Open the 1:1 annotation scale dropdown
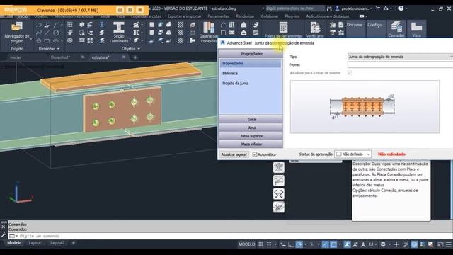 pos(372,244)
